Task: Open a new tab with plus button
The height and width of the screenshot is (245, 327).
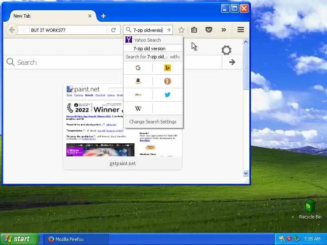Action: pyautogui.click(x=103, y=16)
